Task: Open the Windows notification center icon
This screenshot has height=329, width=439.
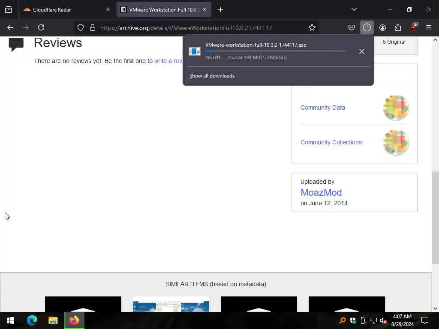Action: click(425, 320)
